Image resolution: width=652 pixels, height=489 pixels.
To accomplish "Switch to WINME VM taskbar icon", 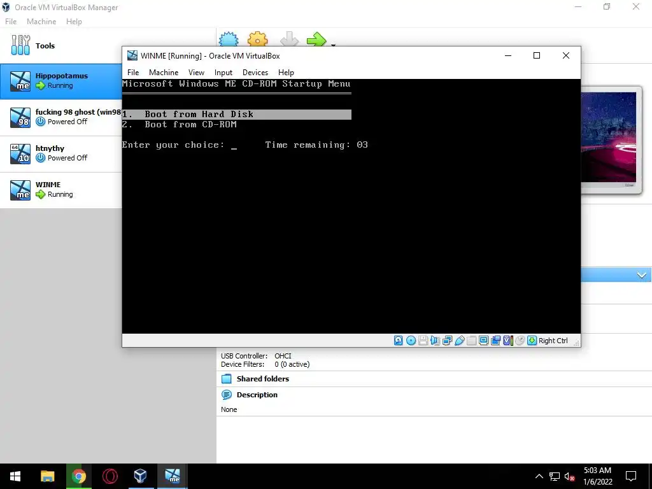I will tap(172, 476).
